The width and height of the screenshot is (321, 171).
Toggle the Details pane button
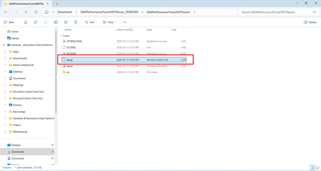pos(310,22)
